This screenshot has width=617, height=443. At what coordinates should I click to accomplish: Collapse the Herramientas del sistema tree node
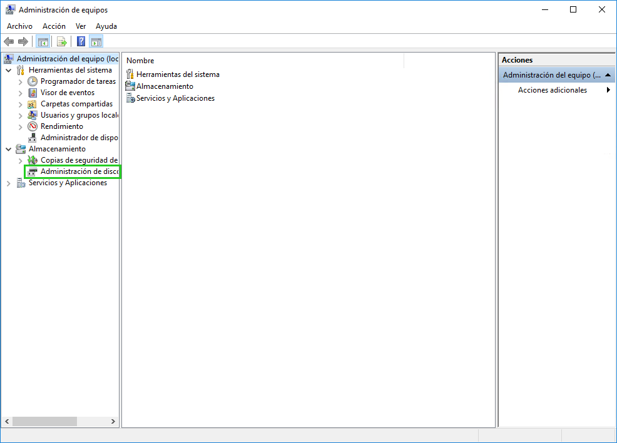click(x=9, y=71)
